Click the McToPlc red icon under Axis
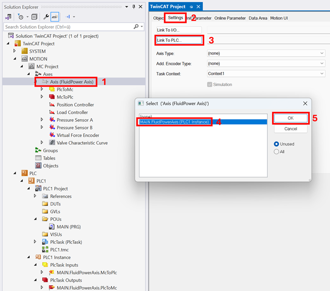This screenshot has height=291, width=330. pyautogui.click(x=52, y=97)
